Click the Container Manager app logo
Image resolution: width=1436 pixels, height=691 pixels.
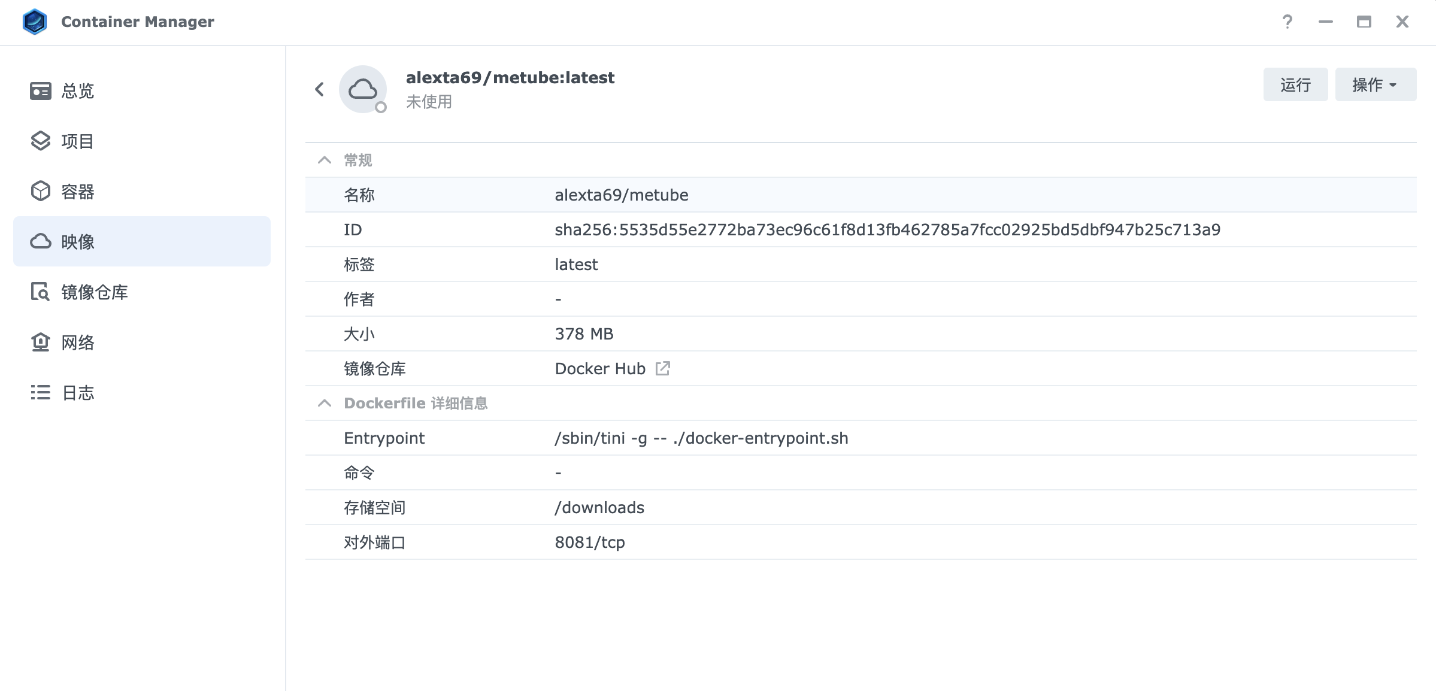(35, 22)
